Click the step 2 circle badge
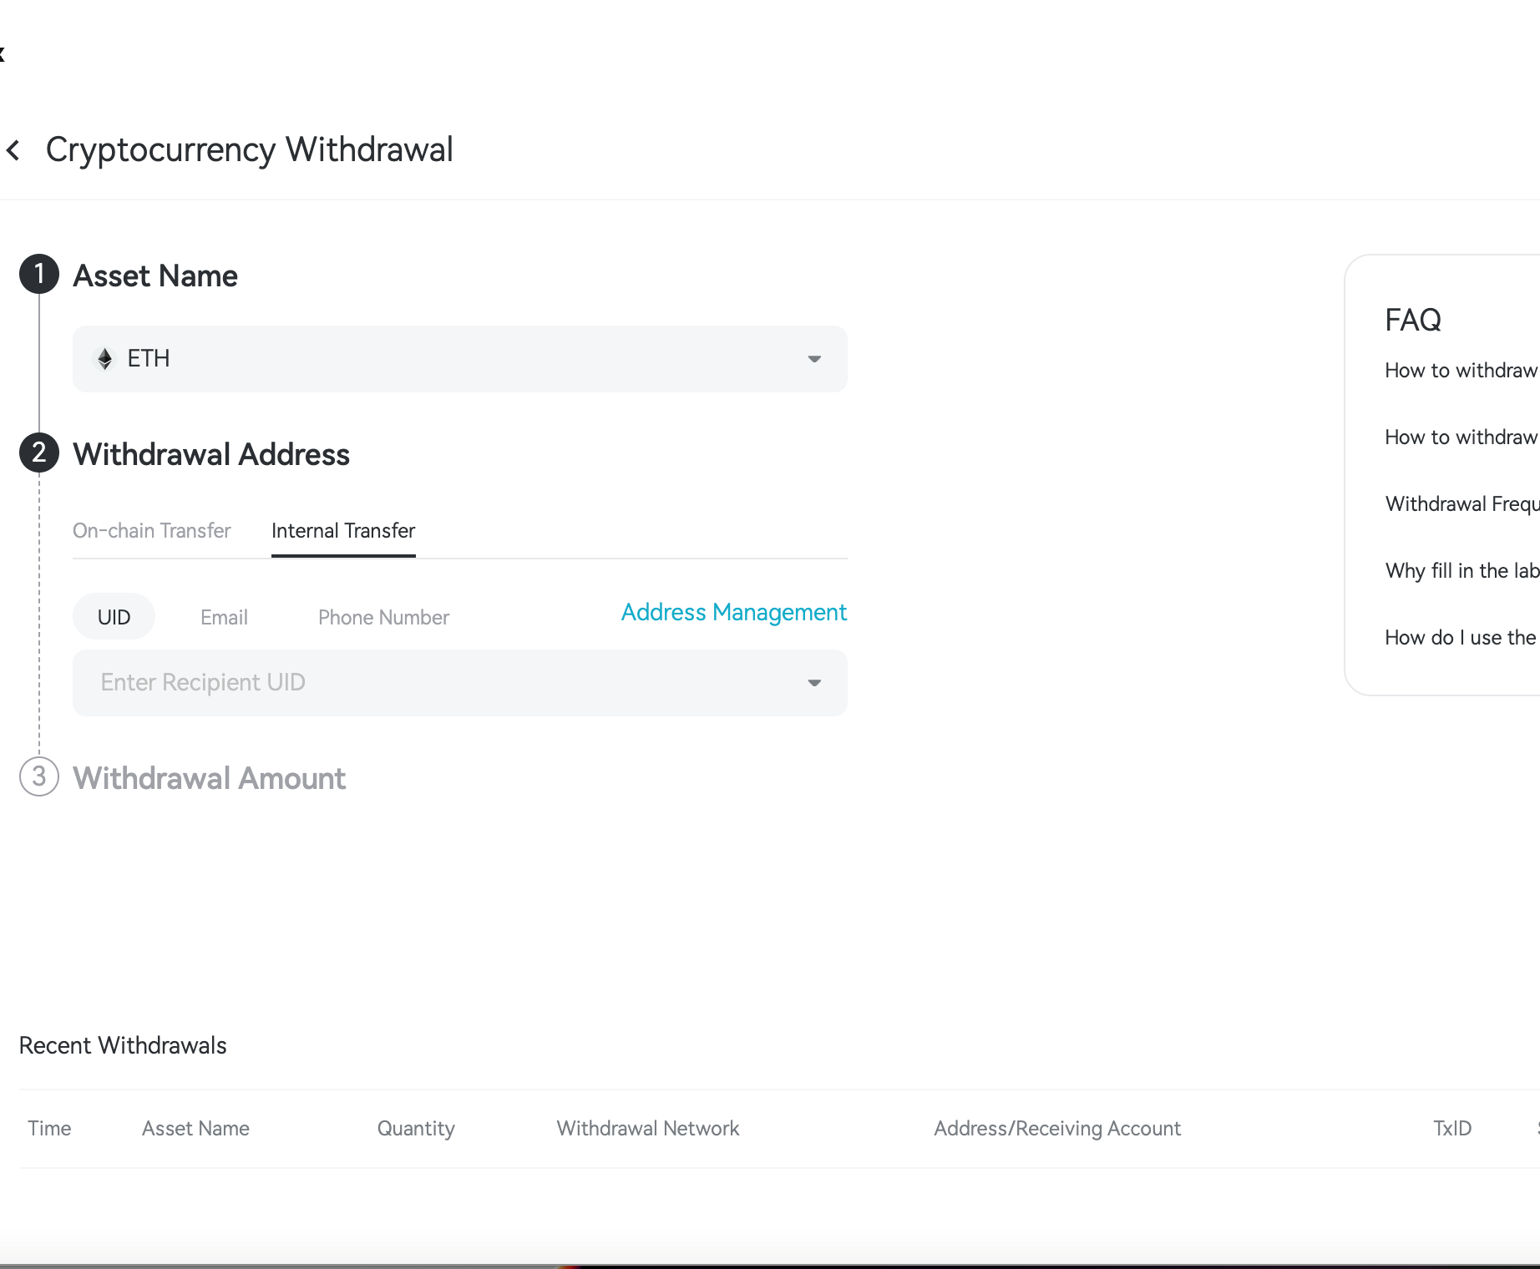The width and height of the screenshot is (1540, 1269). pos(39,453)
